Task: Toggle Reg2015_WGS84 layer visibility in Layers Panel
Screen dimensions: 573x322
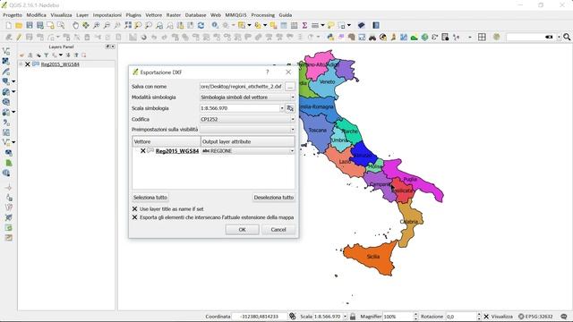Action: pyautogui.click(x=28, y=64)
